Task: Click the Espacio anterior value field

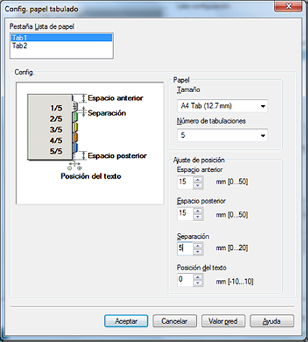Action: pyautogui.click(x=185, y=182)
